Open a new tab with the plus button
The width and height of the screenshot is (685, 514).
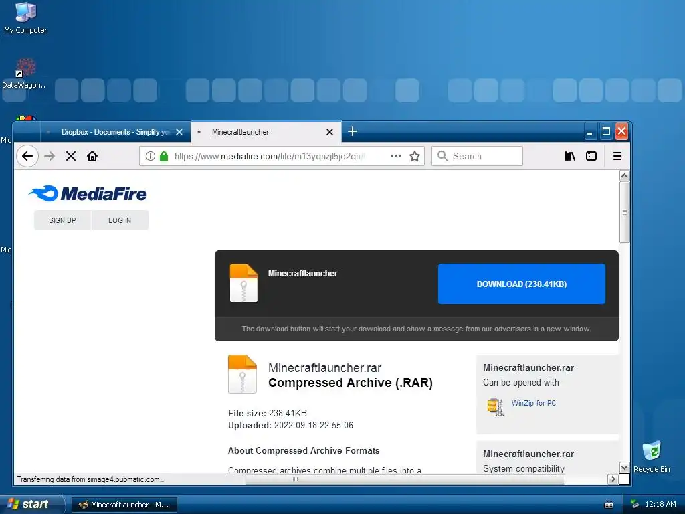tap(353, 131)
